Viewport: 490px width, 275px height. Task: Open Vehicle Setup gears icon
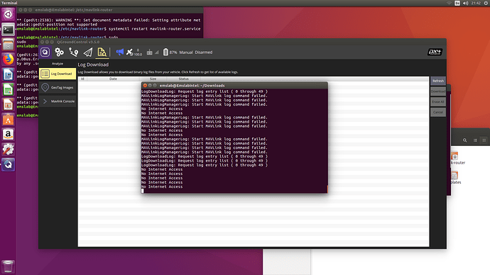[x=59, y=52]
